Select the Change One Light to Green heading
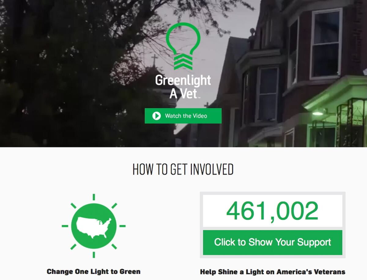Image resolution: width=367 pixels, height=280 pixels. [94, 271]
